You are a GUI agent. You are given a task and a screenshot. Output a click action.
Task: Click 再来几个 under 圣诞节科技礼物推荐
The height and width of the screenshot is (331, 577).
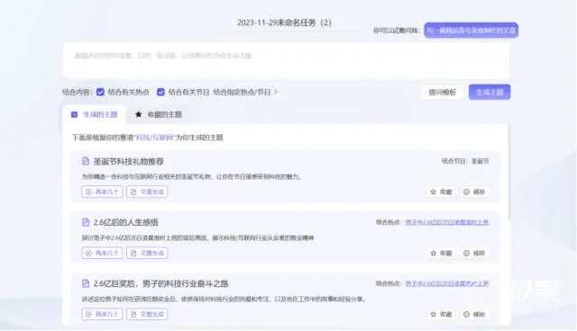(102, 192)
